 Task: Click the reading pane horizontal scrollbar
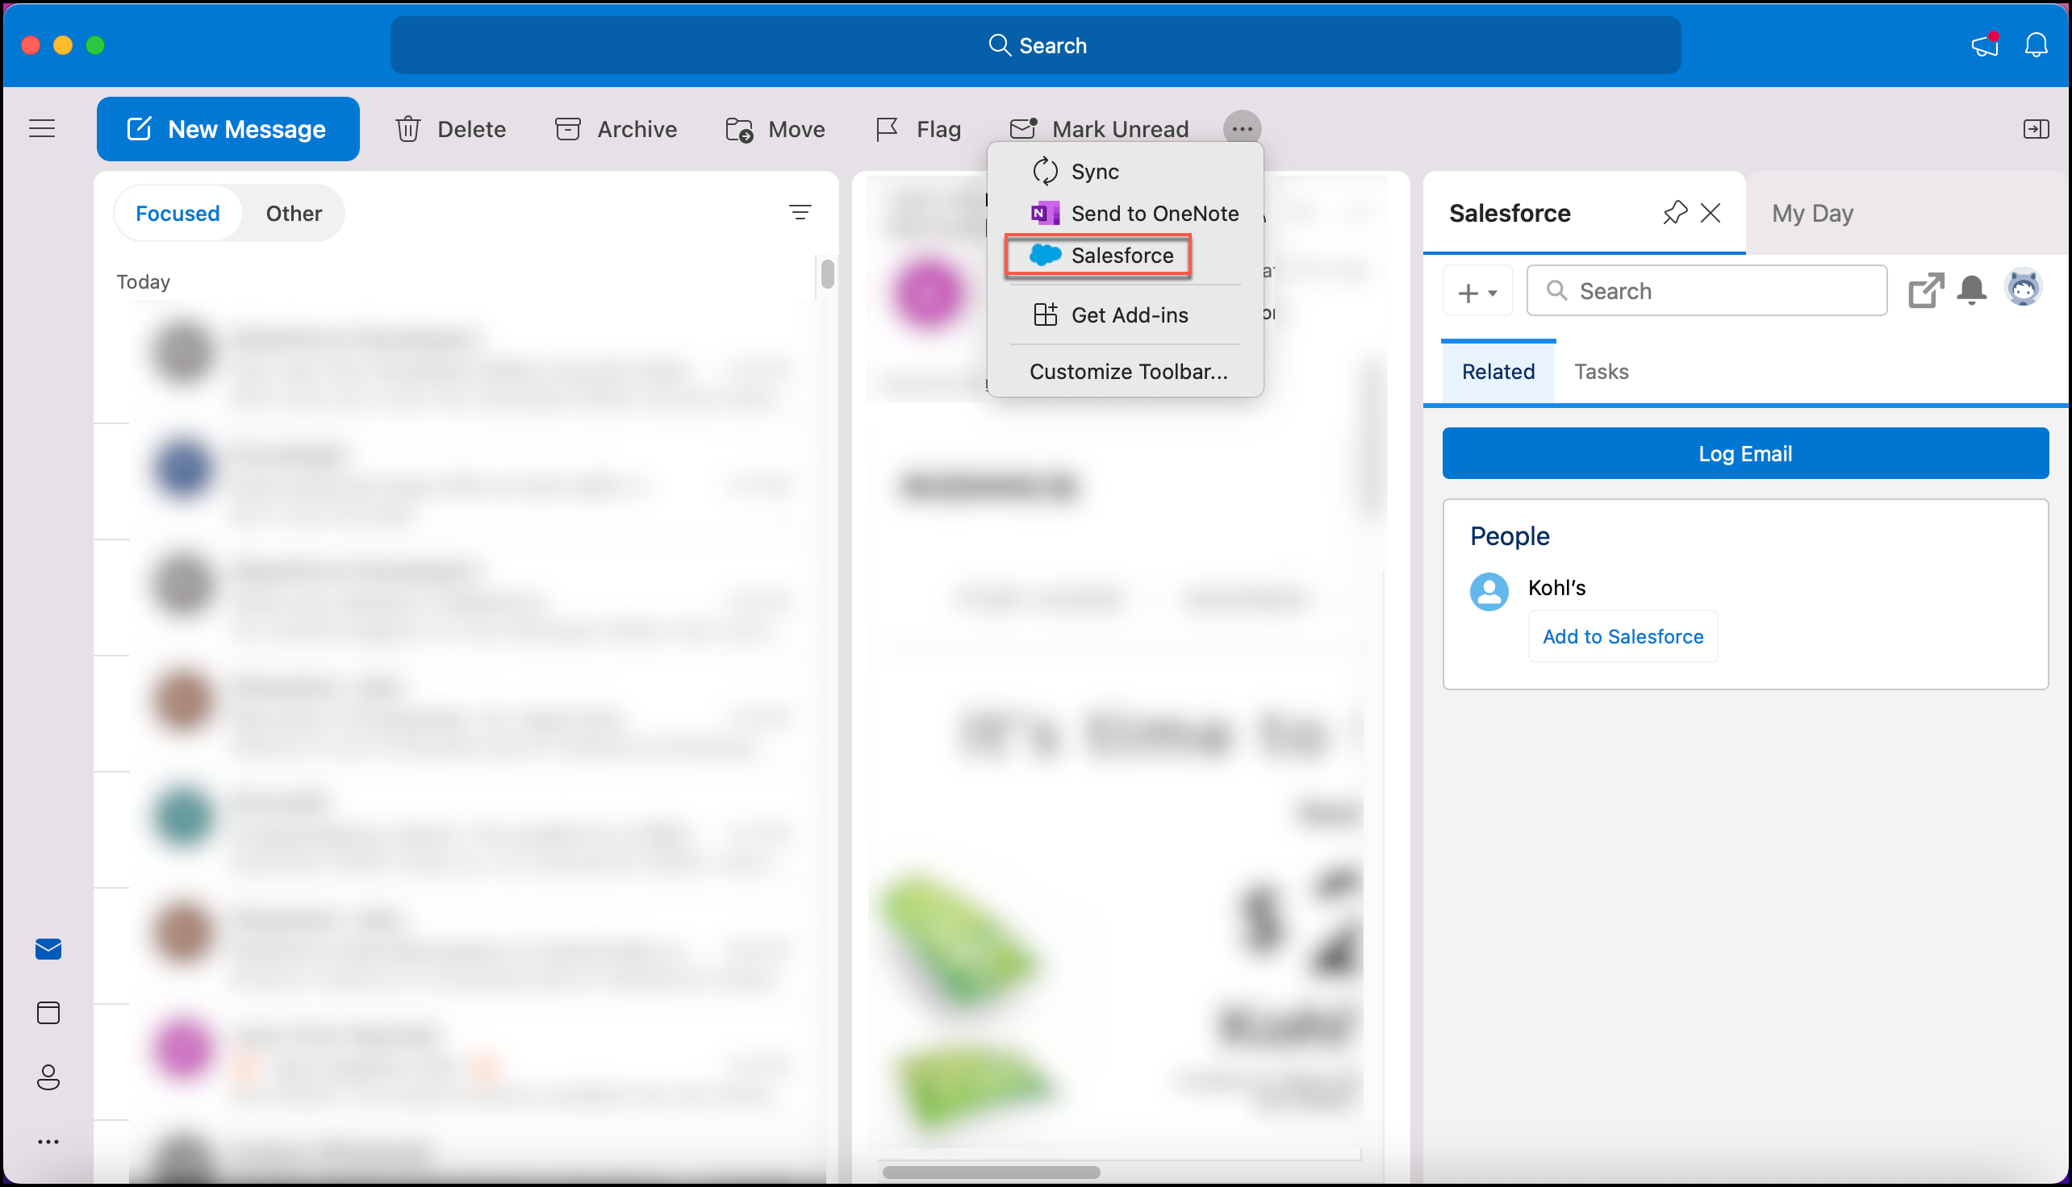[990, 1172]
